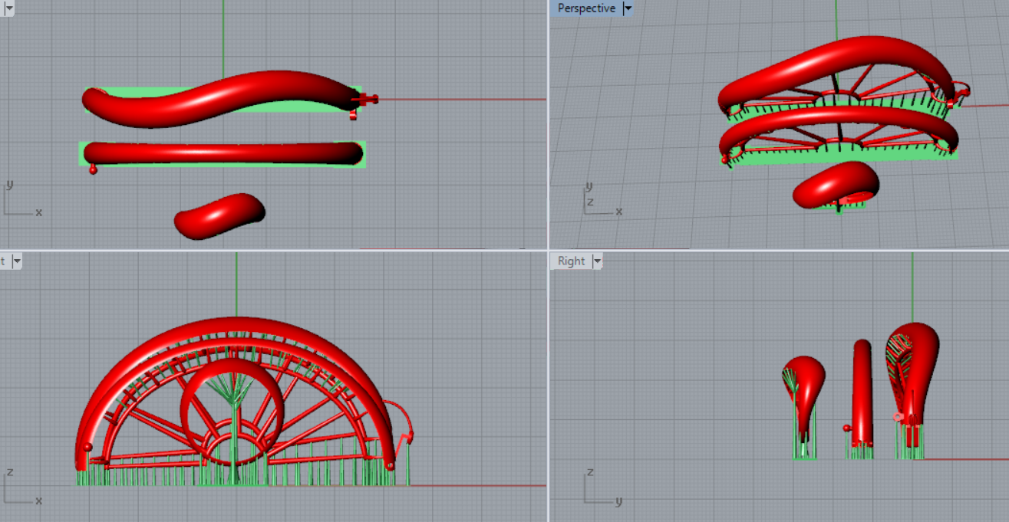The height and width of the screenshot is (522, 1009).
Task: Select the S-curved red tube in top-left view
Action: tap(223, 96)
